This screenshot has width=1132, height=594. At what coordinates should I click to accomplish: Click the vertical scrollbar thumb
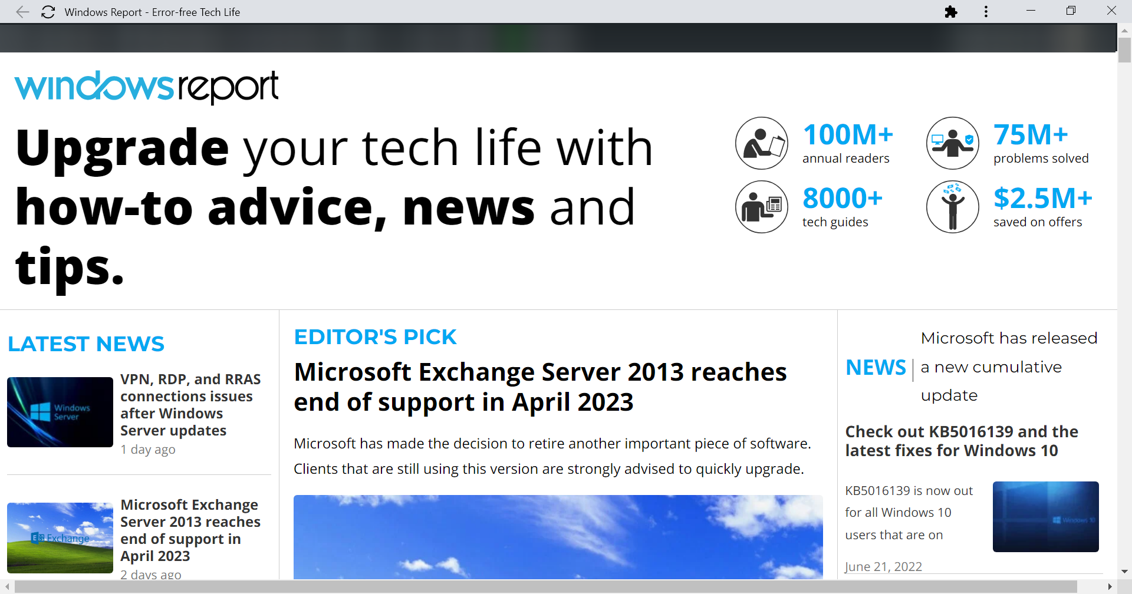click(x=1125, y=50)
